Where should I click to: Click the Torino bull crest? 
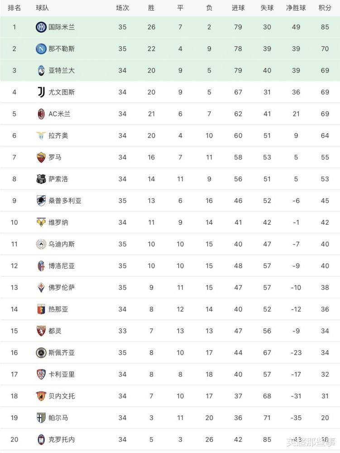point(41,331)
